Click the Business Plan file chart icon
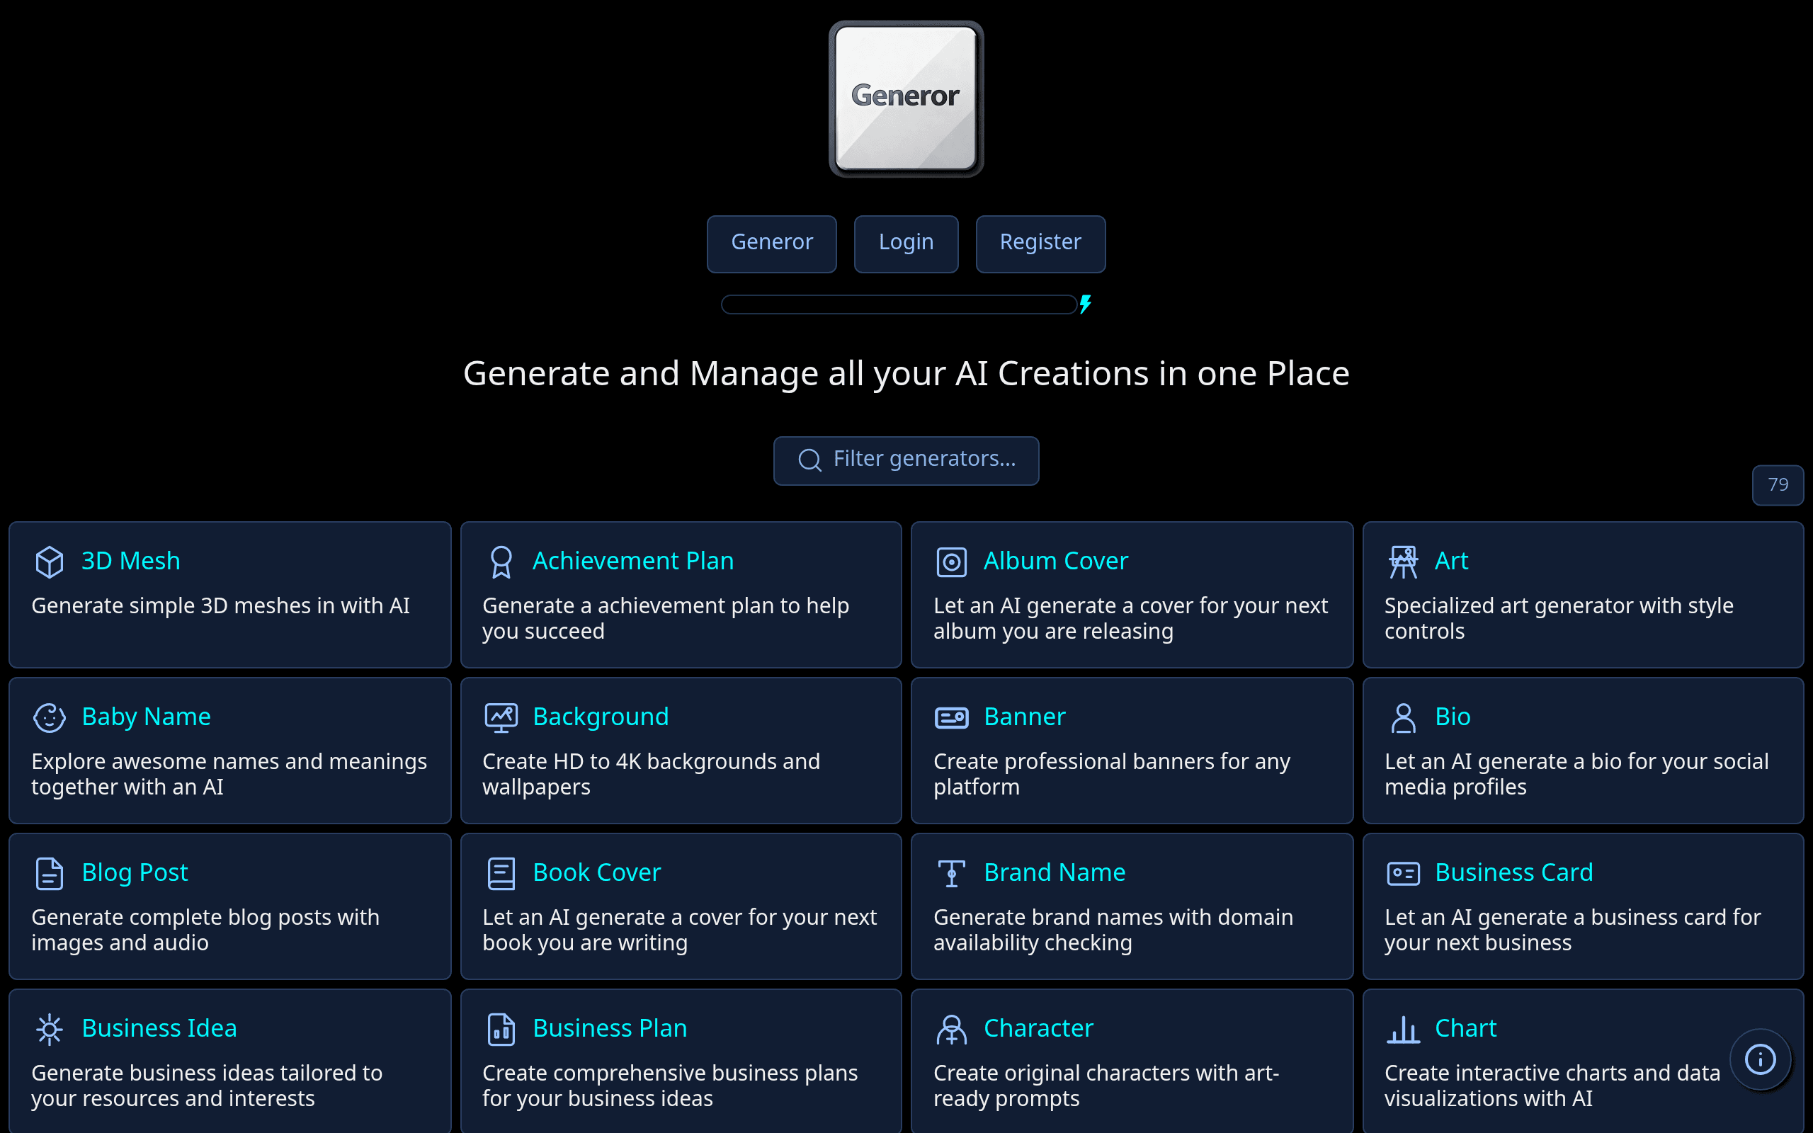This screenshot has width=1813, height=1133. pos(501,1029)
